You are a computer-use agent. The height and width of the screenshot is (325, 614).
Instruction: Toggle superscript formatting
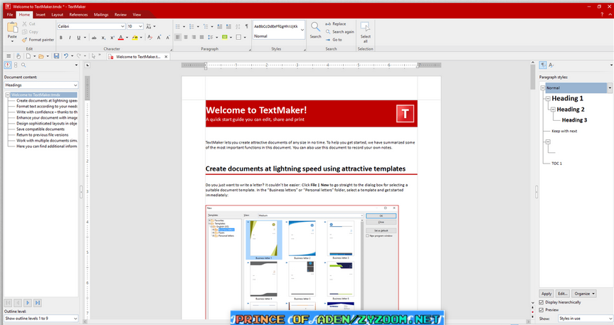pyautogui.click(x=112, y=38)
